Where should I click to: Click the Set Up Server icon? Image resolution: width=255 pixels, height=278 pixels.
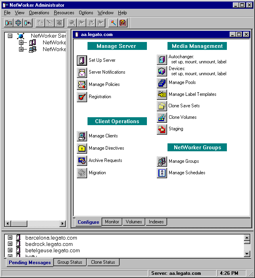(82, 61)
